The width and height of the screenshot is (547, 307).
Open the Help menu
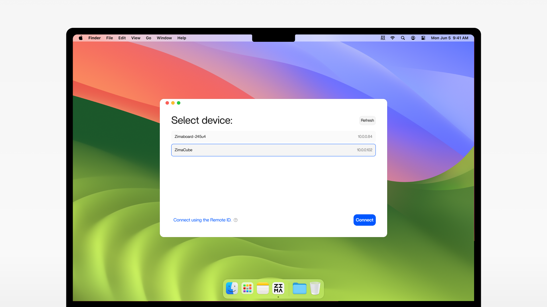pyautogui.click(x=182, y=38)
